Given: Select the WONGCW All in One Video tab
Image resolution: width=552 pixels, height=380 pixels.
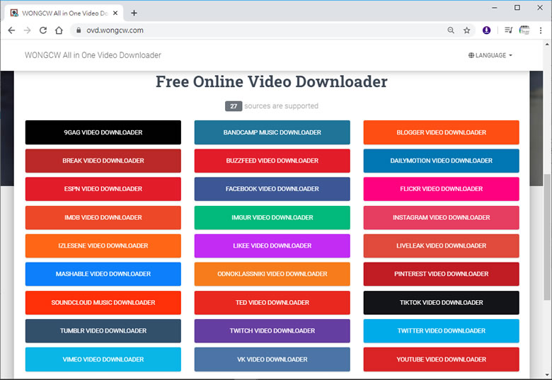Looking at the screenshot, I should click(64, 13).
